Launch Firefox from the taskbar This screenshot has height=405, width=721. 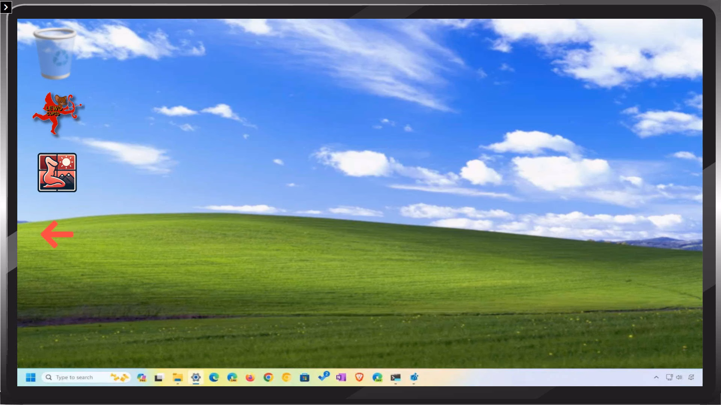[250, 377]
